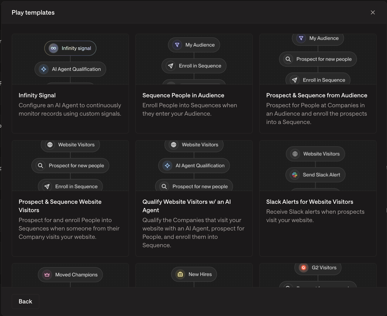Click the New Hires briefcase icon

click(x=180, y=274)
